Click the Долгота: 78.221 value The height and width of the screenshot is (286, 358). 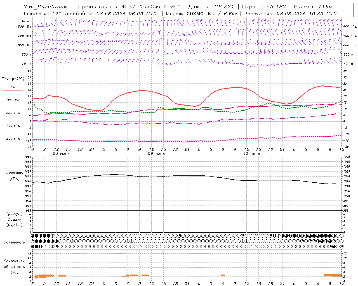point(211,7)
